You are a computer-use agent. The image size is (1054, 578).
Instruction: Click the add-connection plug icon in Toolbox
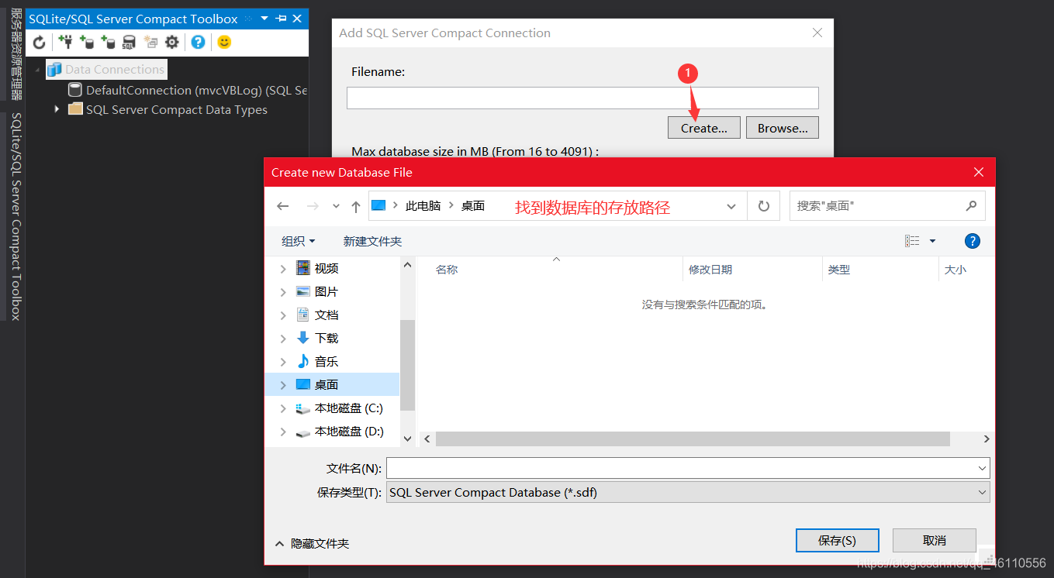pyautogui.click(x=66, y=43)
